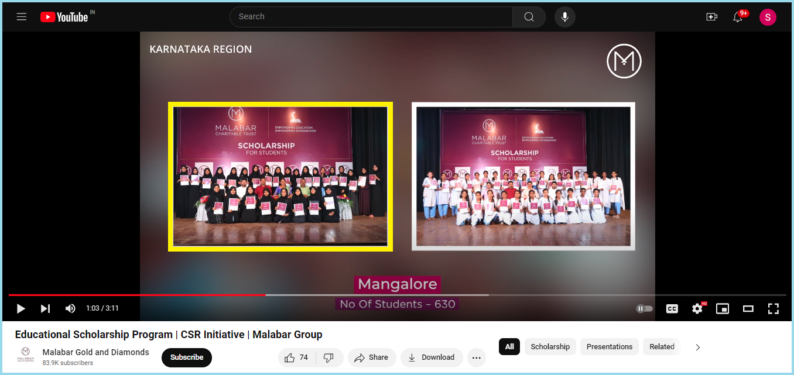This screenshot has width=794, height=375.
Task: Open the account avatar menu
Action: pyautogui.click(x=768, y=17)
